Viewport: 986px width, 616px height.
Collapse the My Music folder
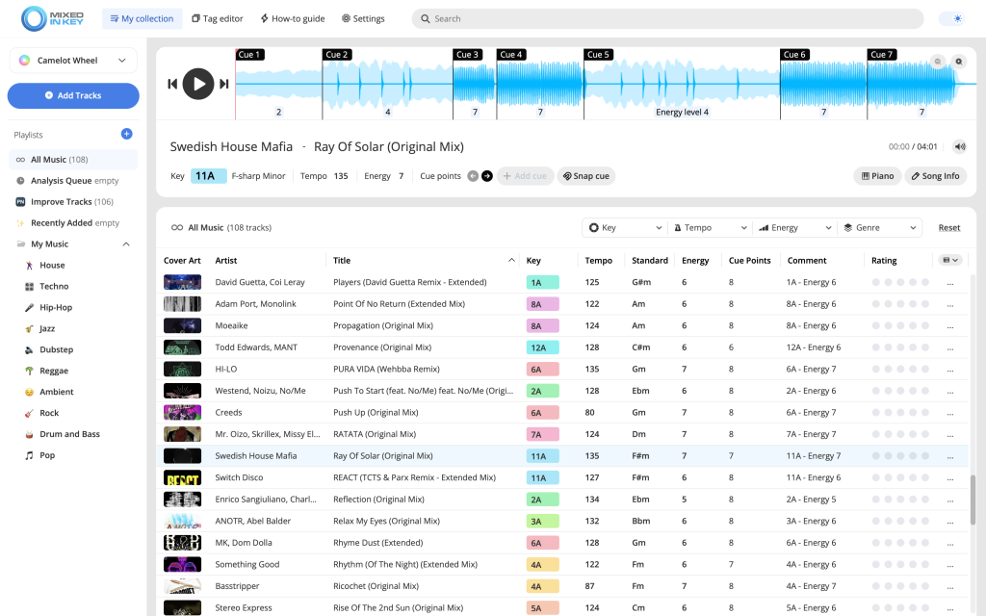coord(126,244)
